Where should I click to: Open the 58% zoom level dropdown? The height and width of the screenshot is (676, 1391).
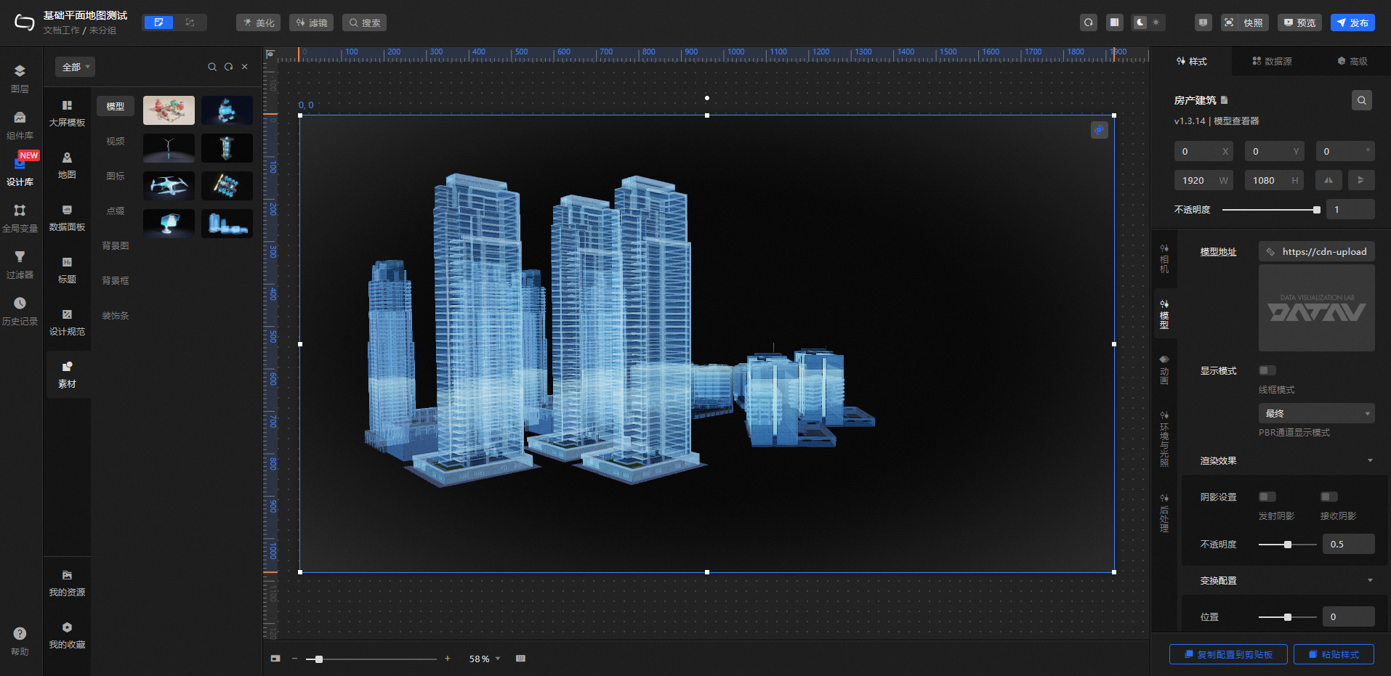click(485, 659)
